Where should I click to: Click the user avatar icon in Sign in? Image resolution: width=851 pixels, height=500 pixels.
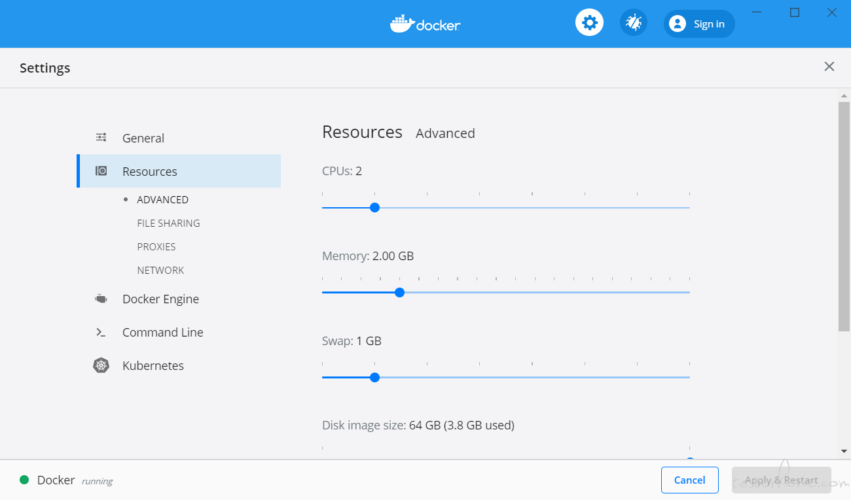[678, 24]
